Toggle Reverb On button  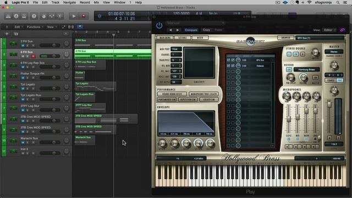pos(289,70)
